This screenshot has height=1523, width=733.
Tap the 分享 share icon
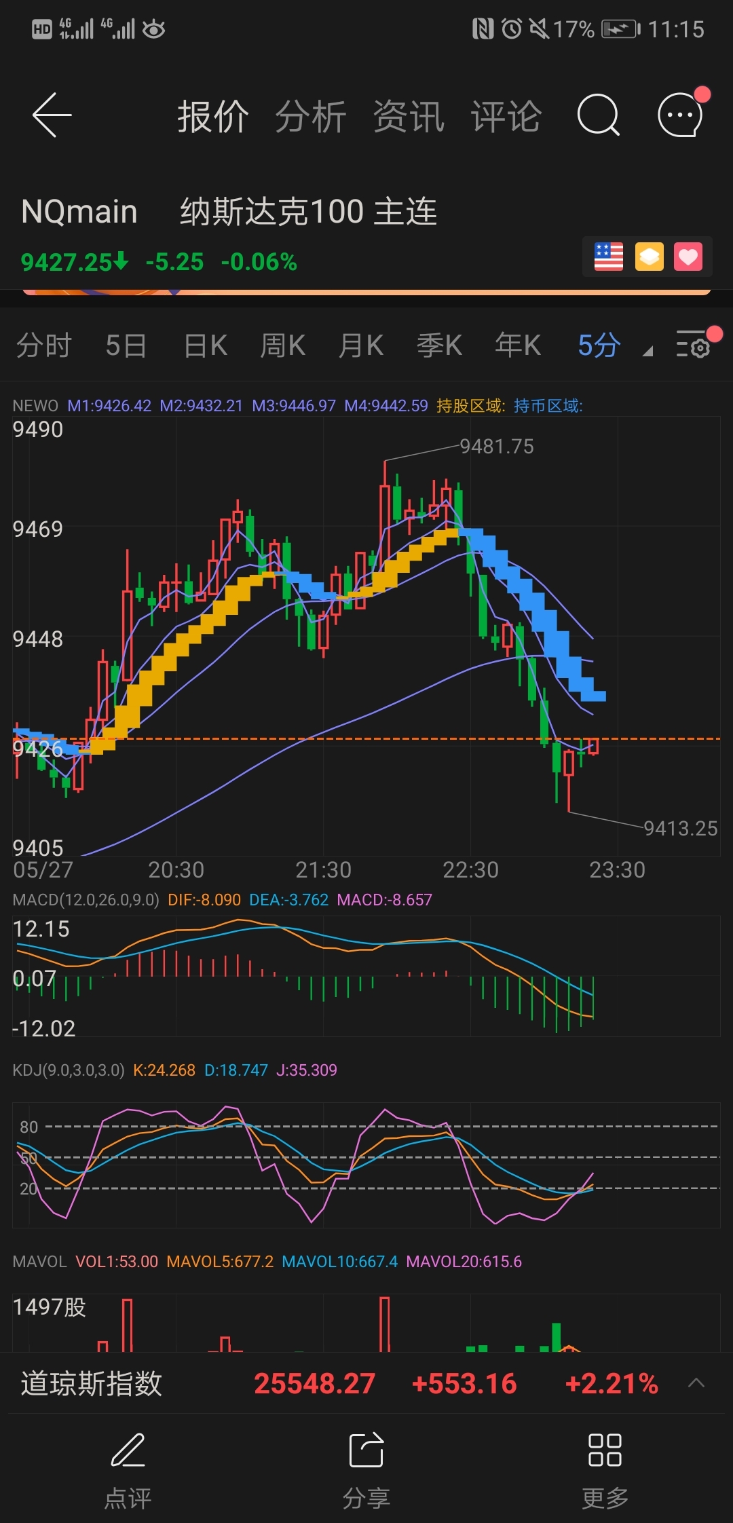click(x=366, y=1451)
